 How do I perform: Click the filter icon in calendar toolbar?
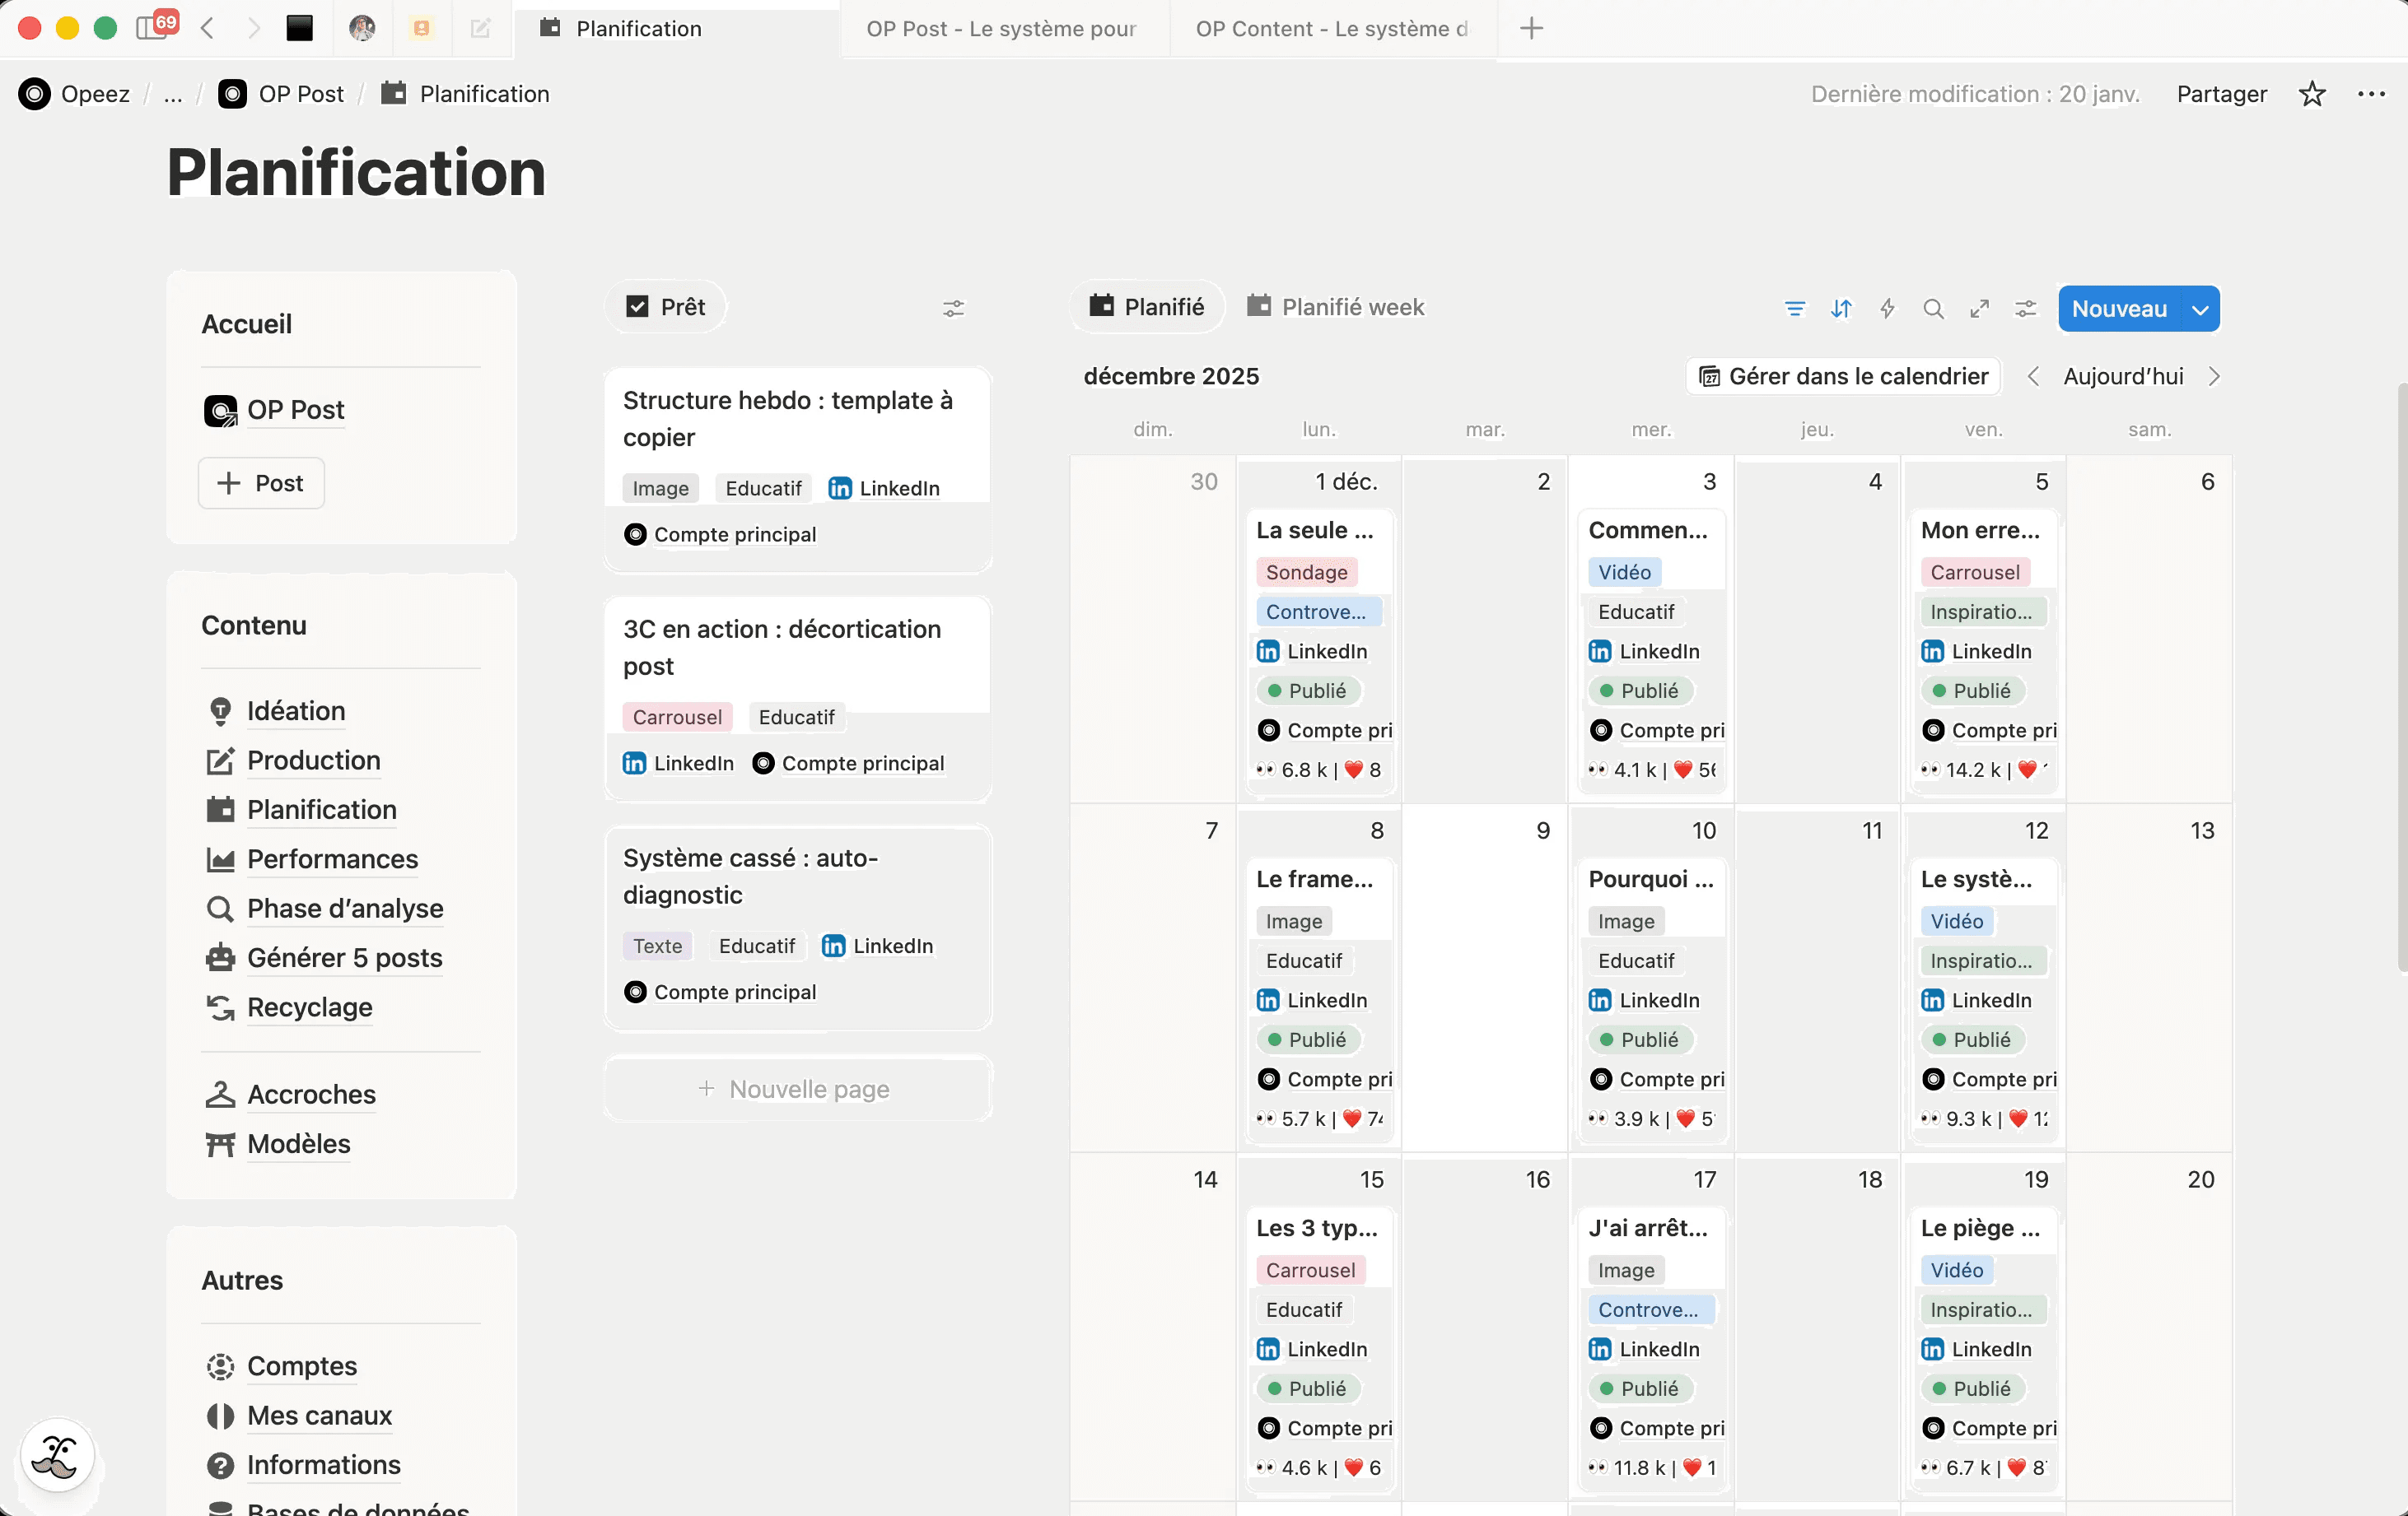pos(1795,309)
